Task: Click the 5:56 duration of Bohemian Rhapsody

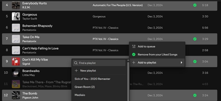Action: (x=205, y=28)
